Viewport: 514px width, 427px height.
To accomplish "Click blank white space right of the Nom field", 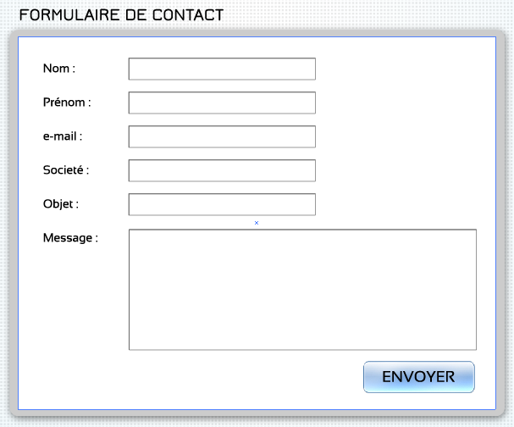I will pos(403,69).
